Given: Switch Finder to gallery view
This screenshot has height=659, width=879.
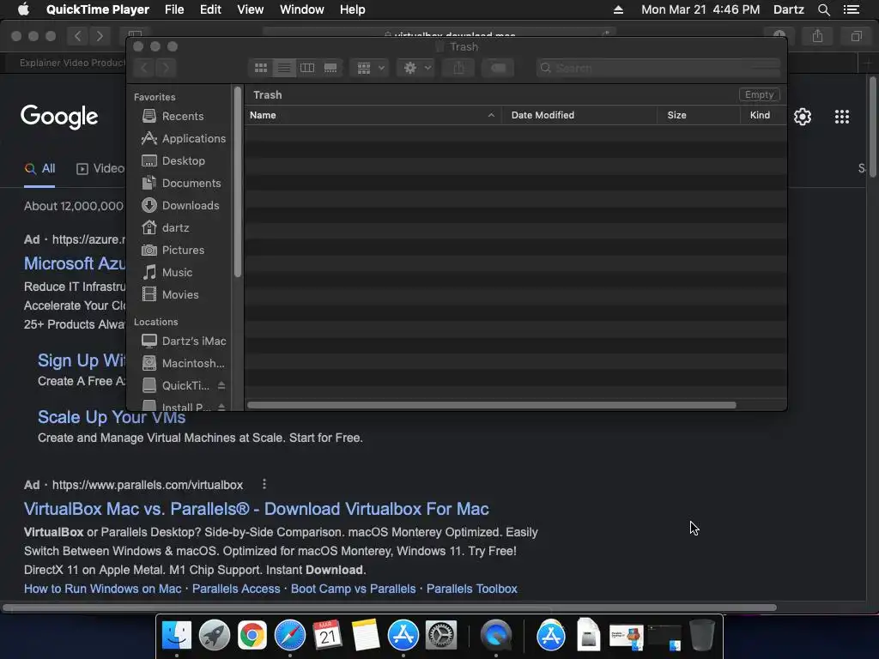Looking at the screenshot, I should pos(330,68).
